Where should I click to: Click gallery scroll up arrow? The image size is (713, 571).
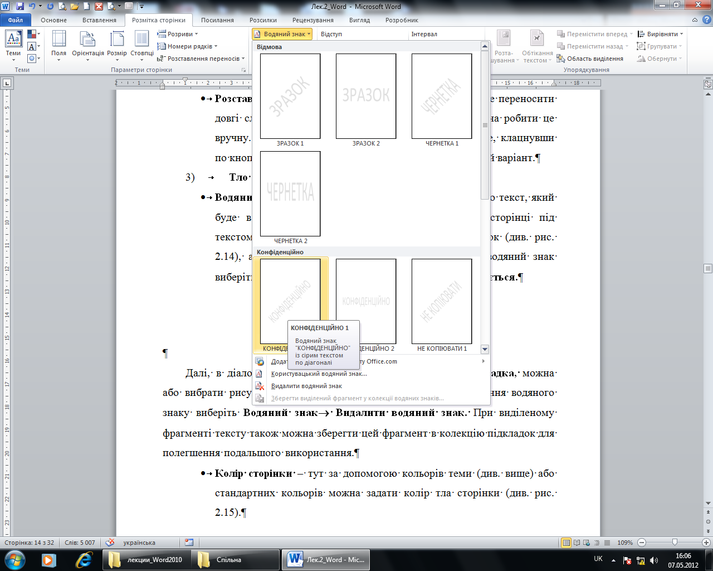[485, 47]
